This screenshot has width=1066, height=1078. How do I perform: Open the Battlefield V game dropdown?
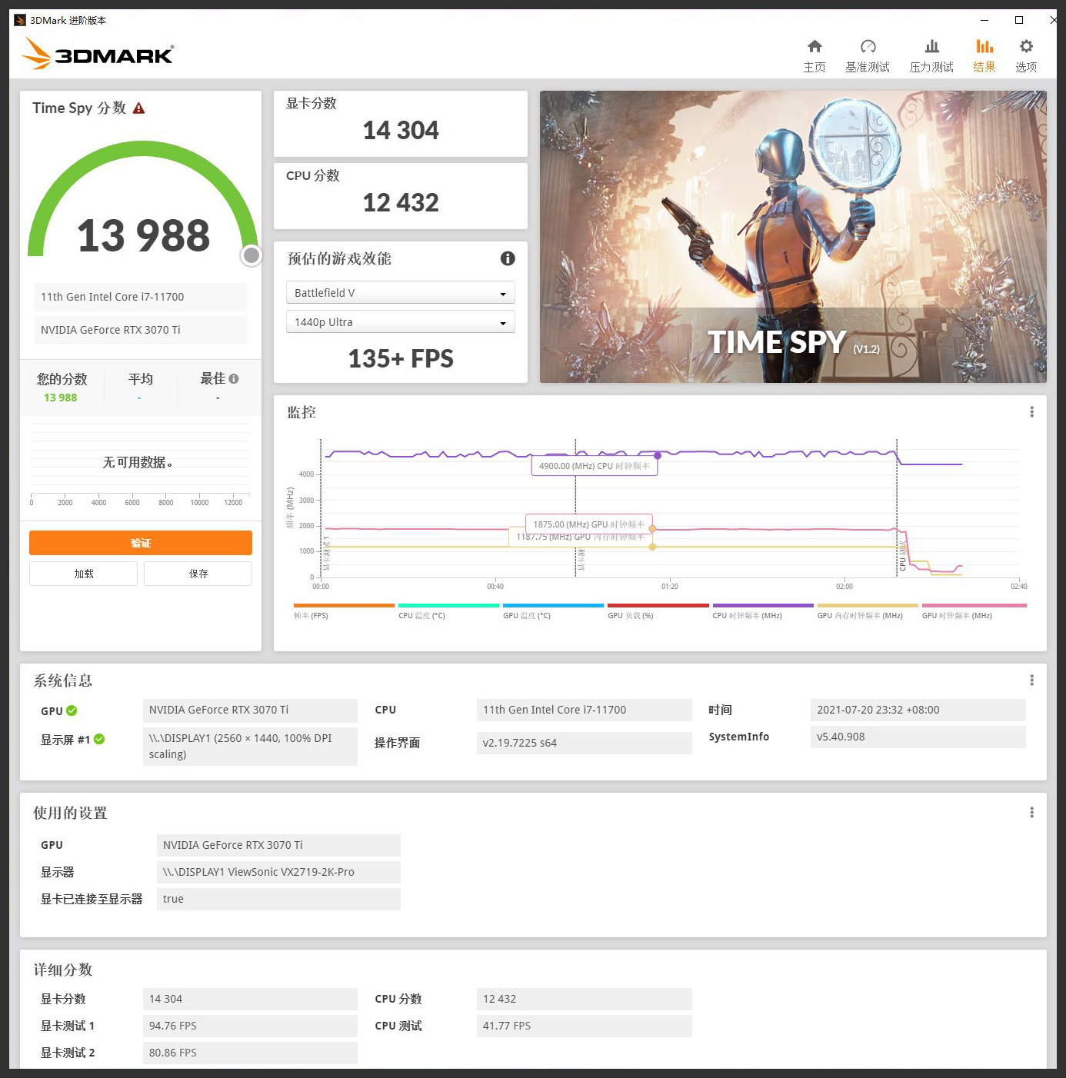coord(400,293)
